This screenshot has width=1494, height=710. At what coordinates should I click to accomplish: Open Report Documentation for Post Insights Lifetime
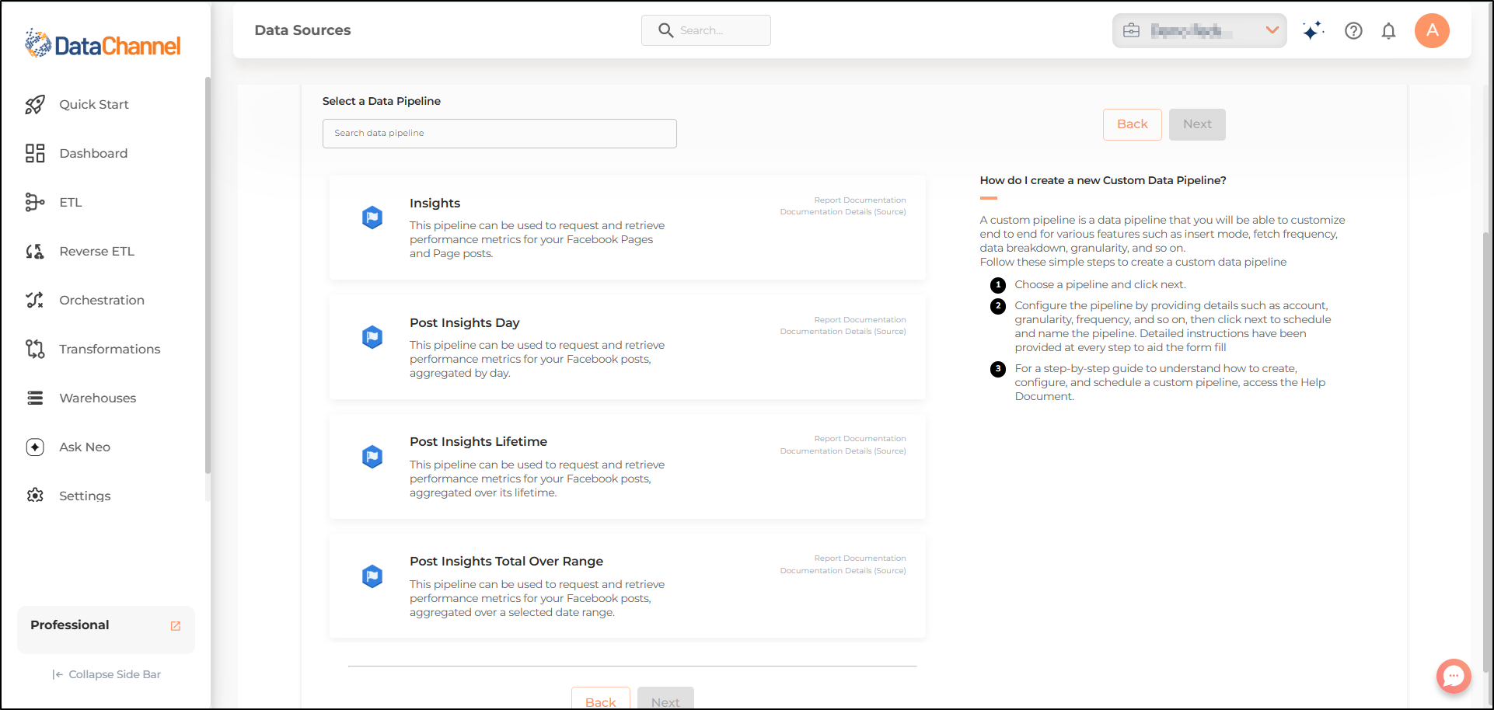point(860,438)
